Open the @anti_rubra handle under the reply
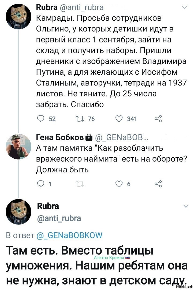Image resolution: width=194 pixels, height=290 pixels. coord(59,218)
